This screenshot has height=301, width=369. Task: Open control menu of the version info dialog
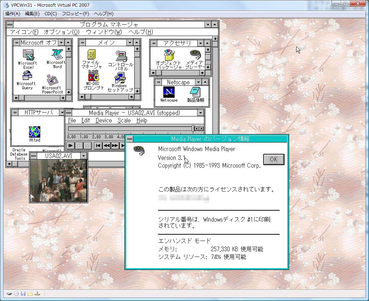[x=129, y=139]
